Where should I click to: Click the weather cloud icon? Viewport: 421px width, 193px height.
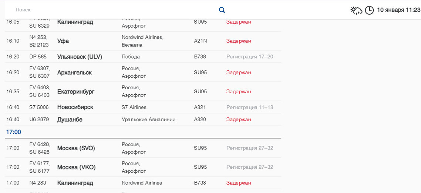click(x=356, y=10)
